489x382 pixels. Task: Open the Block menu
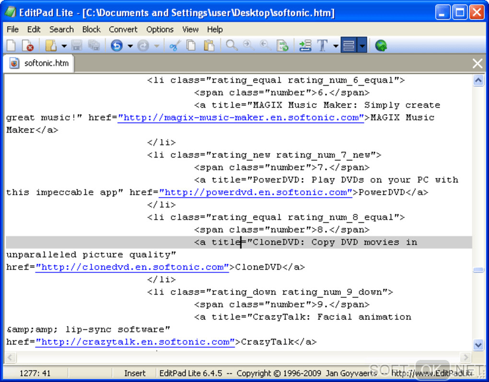click(91, 29)
